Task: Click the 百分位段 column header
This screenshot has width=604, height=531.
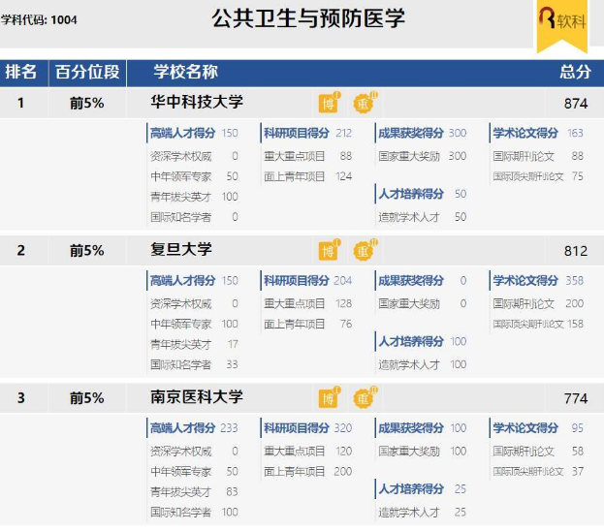Action: 87,72
